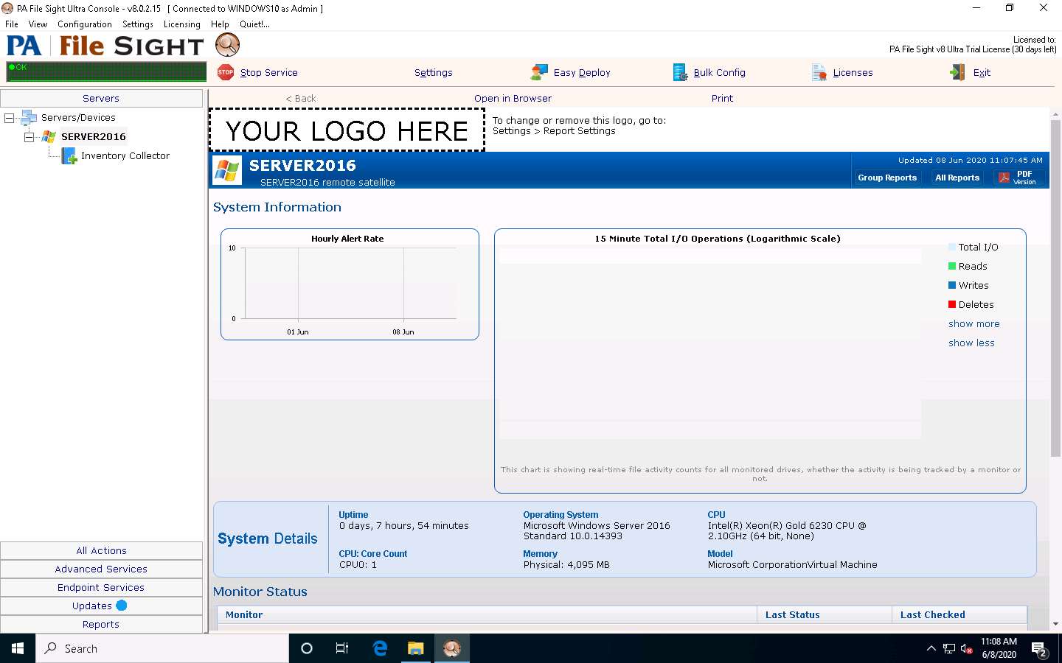The height and width of the screenshot is (663, 1062).
Task: Collapse the SERVER2016 tree node
Action: (28, 137)
